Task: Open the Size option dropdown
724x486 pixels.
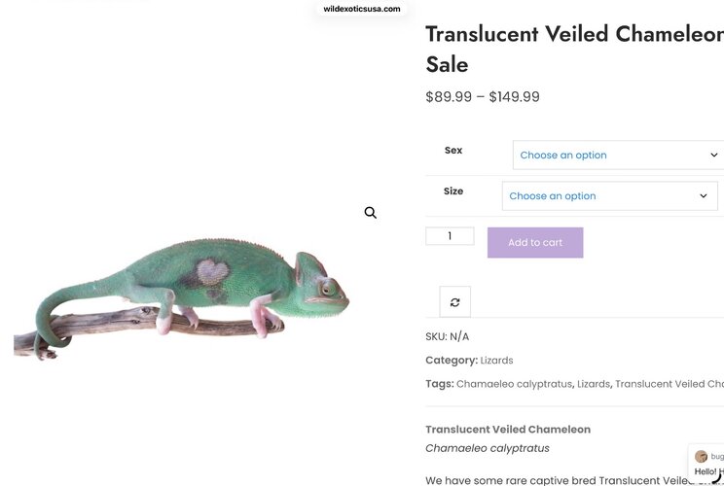Action: [x=609, y=196]
